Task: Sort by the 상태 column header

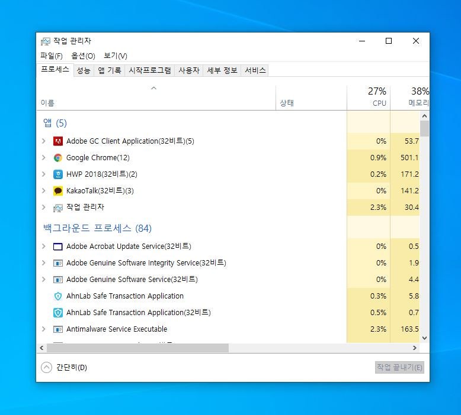Action: (x=311, y=98)
